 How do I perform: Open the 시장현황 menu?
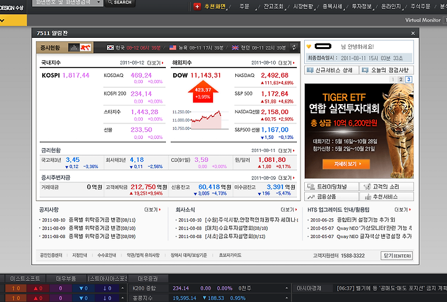pyautogui.click(x=303, y=6)
